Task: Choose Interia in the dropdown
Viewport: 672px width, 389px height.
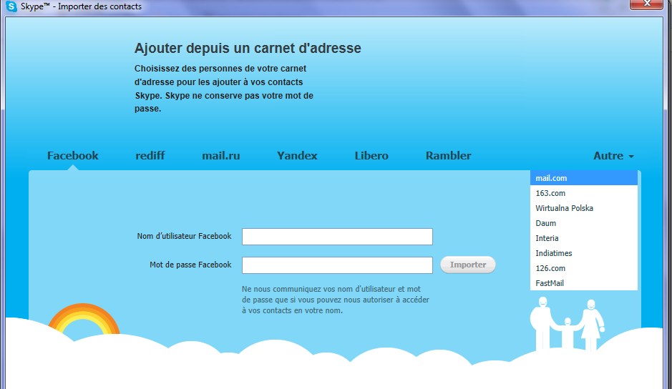Action: click(584, 238)
